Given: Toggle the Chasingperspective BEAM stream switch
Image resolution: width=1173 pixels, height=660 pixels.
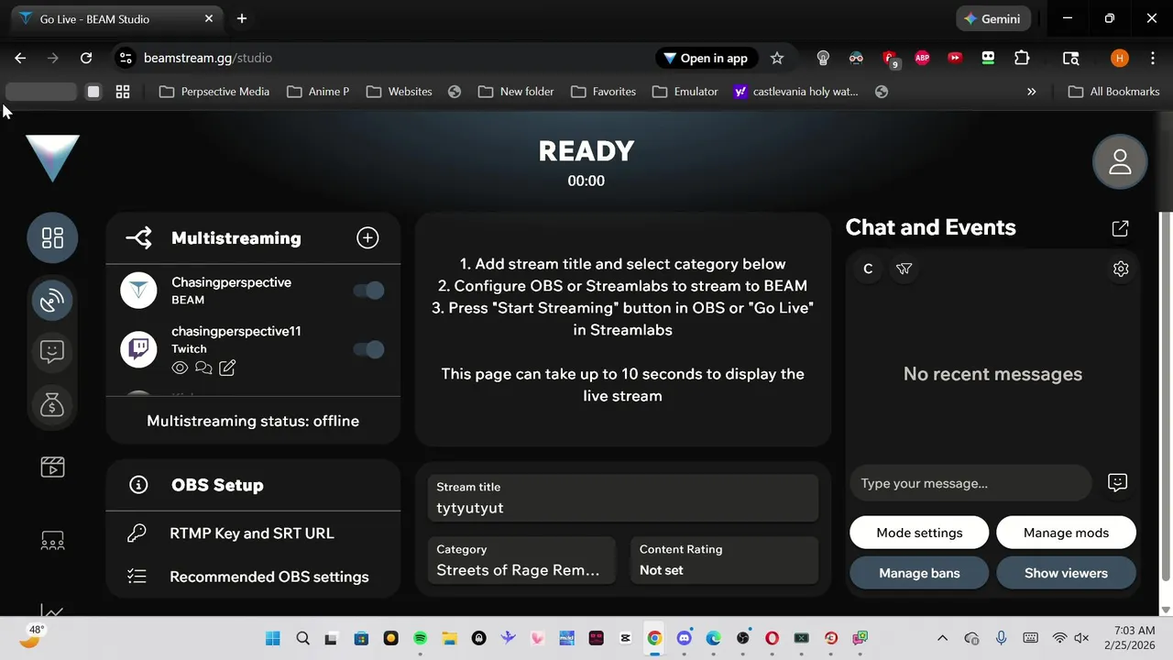Looking at the screenshot, I should (368, 291).
